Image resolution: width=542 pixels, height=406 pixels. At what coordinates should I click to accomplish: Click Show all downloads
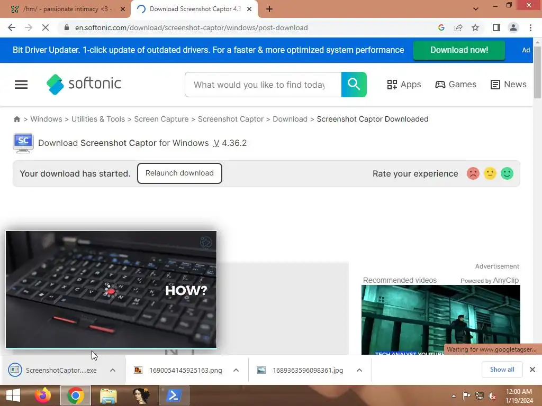point(502,370)
